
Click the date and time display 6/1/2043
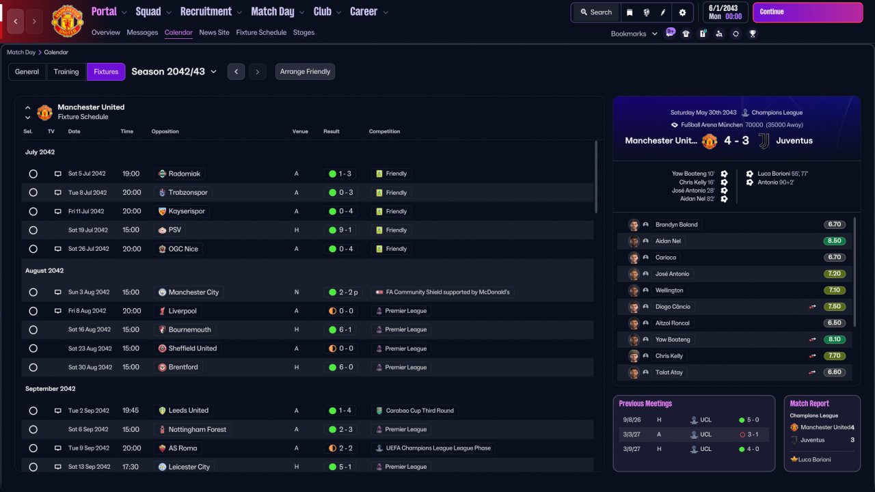click(725, 12)
